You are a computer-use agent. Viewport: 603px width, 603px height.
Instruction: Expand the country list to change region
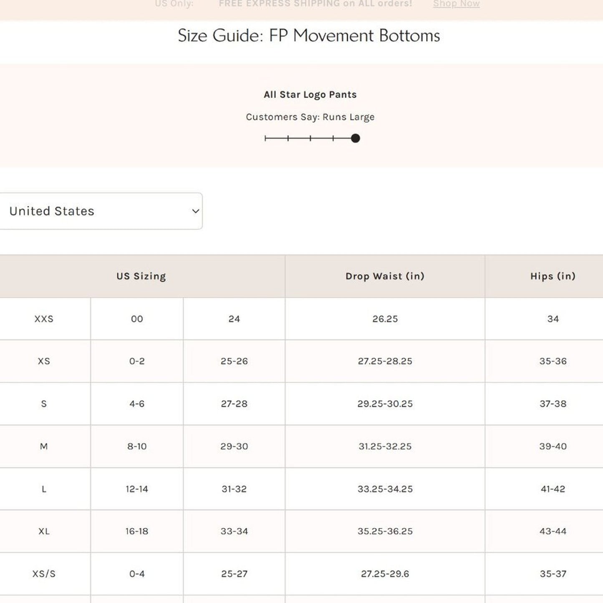100,211
